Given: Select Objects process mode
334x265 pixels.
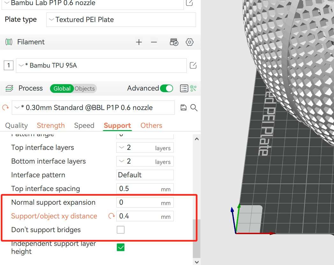Looking at the screenshot, I should pyautogui.click(x=85, y=89).
